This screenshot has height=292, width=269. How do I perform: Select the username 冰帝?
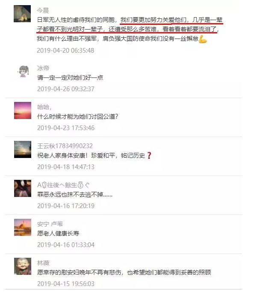click(x=43, y=68)
